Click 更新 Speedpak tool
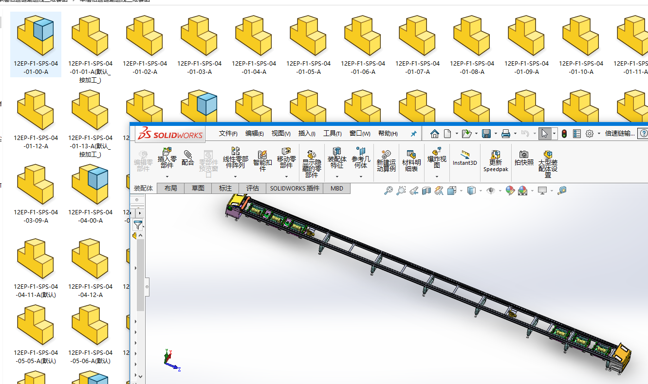The width and height of the screenshot is (648, 384). pyautogui.click(x=496, y=161)
